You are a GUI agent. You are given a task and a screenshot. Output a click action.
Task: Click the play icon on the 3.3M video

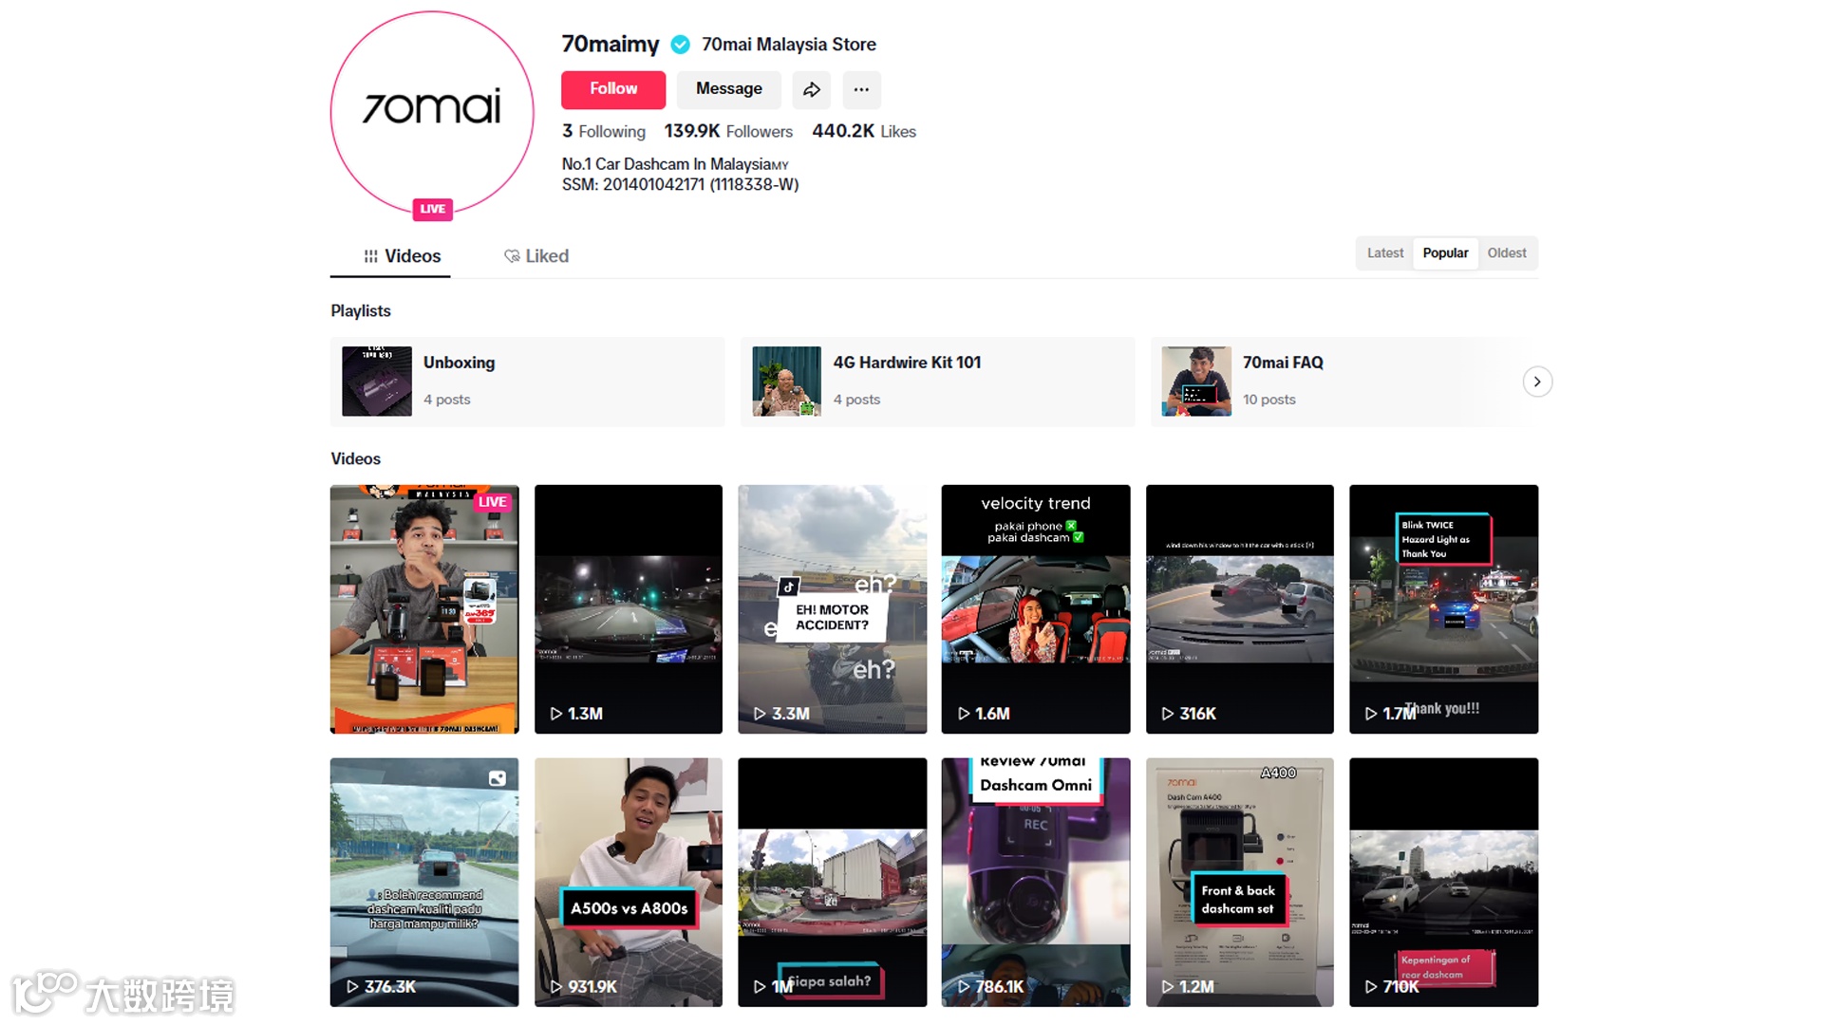click(x=760, y=714)
